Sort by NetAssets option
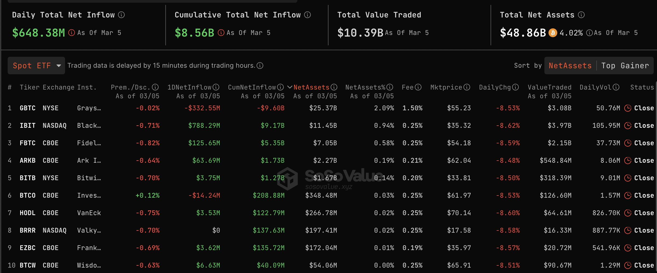 (x=570, y=66)
